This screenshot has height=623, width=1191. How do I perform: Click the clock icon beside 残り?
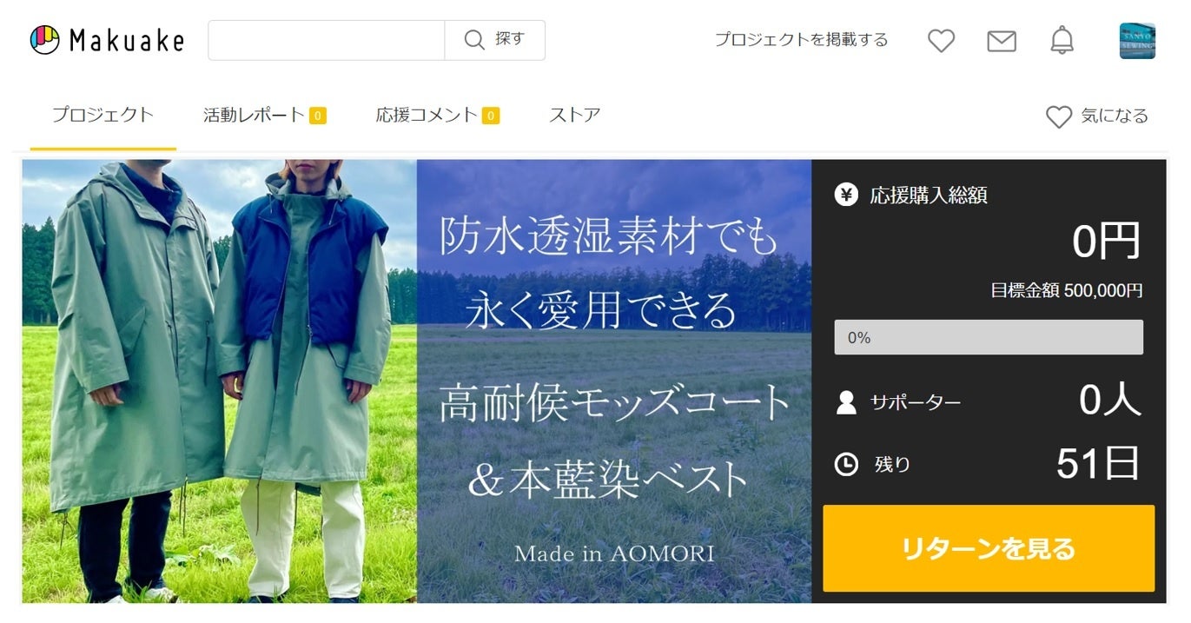846,465
